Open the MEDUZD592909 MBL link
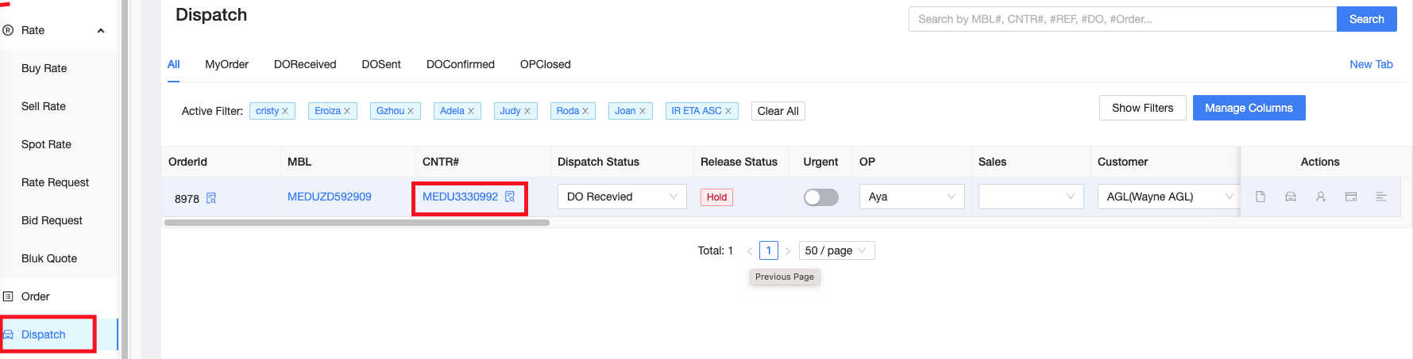The width and height of the screenshot is (1413, 359). point(329,197)
